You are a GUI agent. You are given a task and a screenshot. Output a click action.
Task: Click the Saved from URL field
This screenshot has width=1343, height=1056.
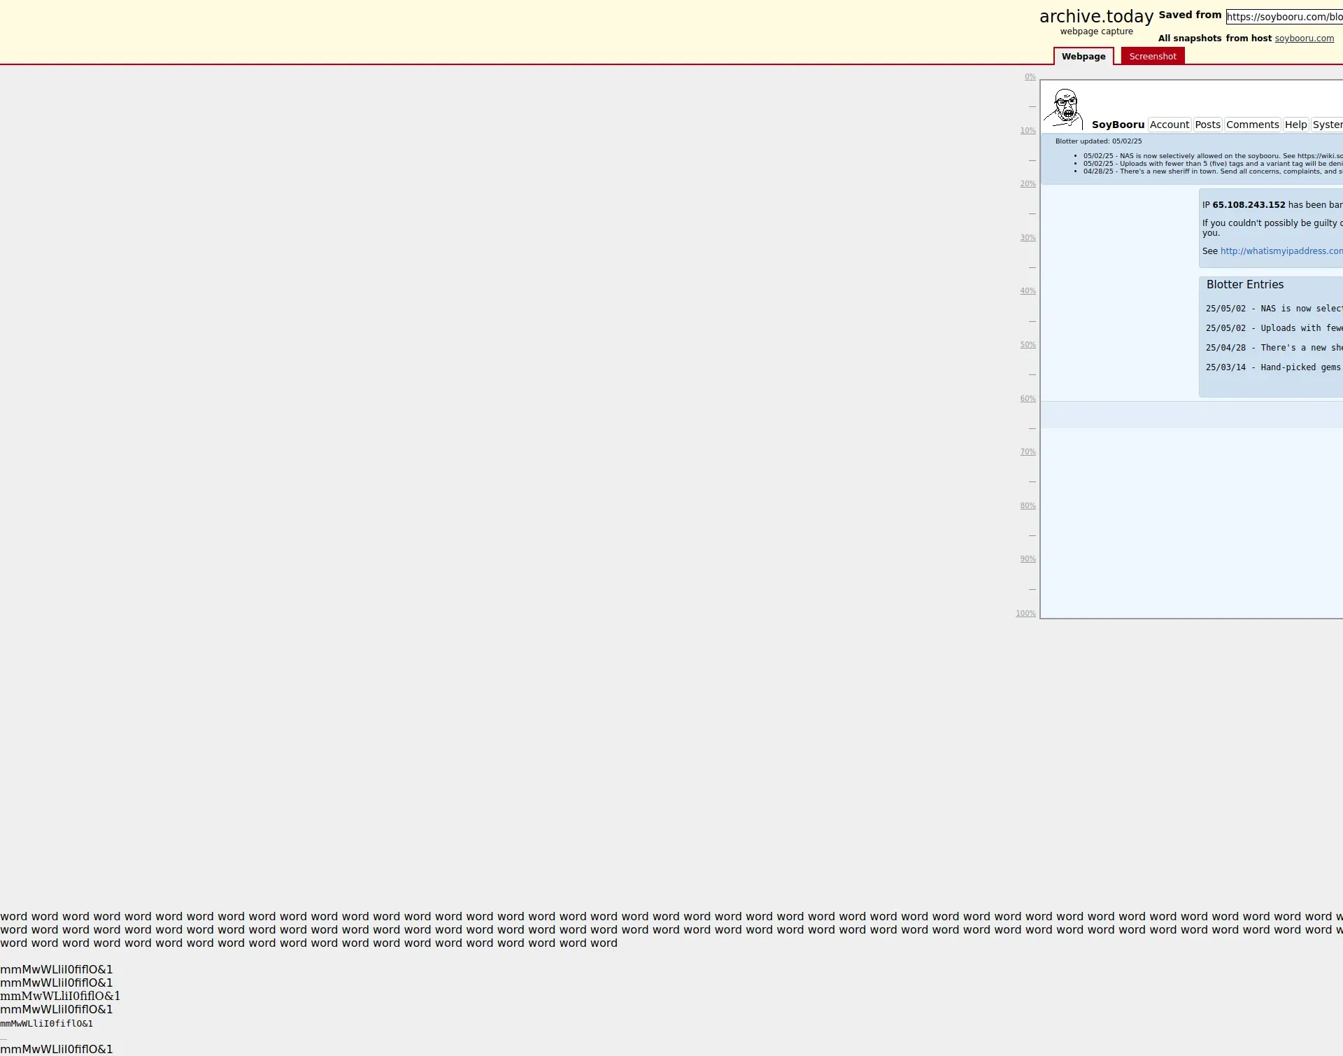[1284, 17]
